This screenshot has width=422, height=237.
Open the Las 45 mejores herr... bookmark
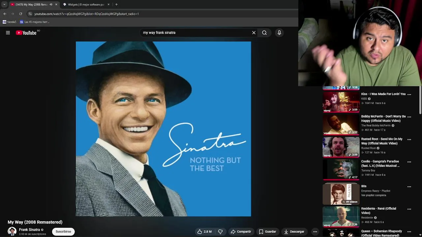click(35, 22)
